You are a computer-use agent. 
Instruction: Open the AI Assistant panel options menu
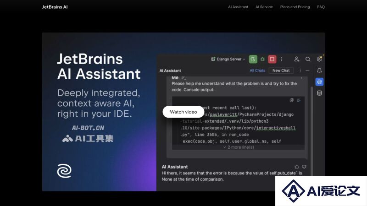(x=300, y=70)
